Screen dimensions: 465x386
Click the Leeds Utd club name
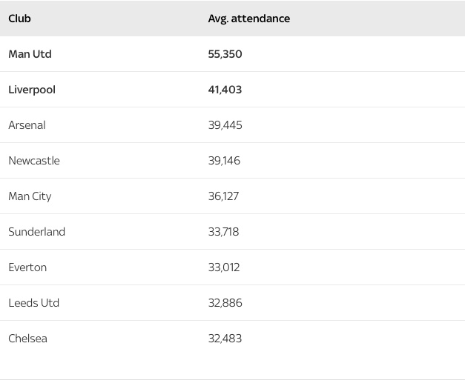[33, 303]
